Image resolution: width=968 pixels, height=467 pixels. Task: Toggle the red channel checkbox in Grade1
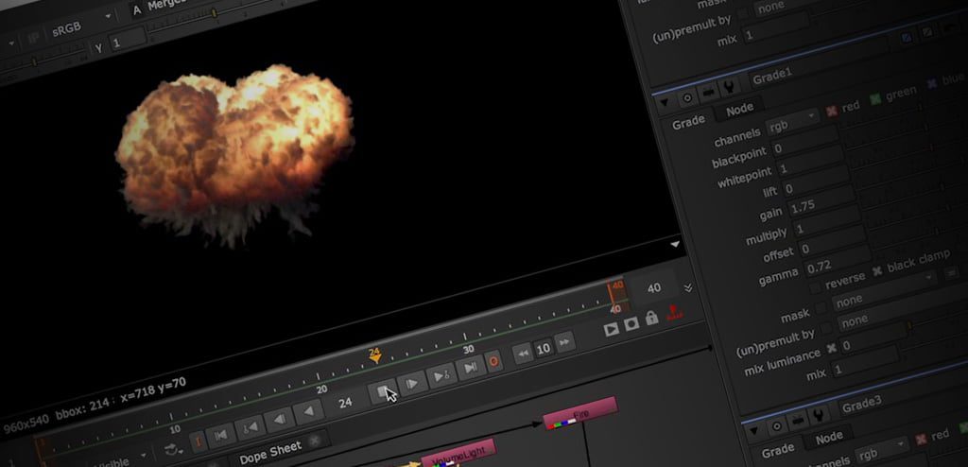point(832,112)
